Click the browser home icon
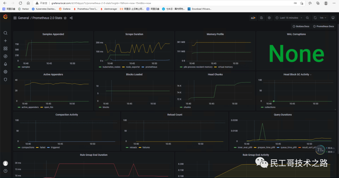Image resolution: width=339 pixels, height=178 pixels. pyautogui.click(x=28, y=3)
